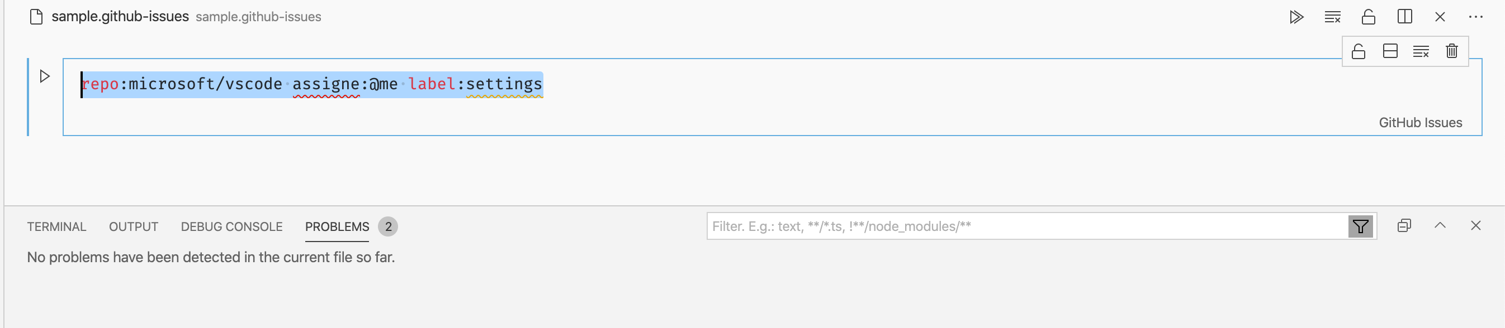Run the GitHub Issues query cell
Image resolution: width=1505 pixels, height=328 pixels.
point(43,75)
